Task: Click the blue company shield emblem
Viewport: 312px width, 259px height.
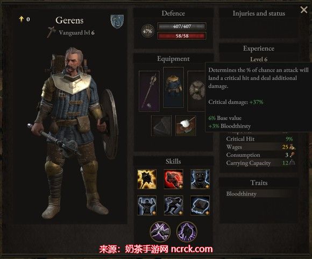Action: click(117, 22)
